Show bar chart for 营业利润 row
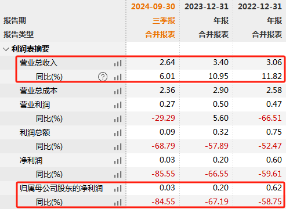This screenshot has height=209, width=286. pos(118,105)
